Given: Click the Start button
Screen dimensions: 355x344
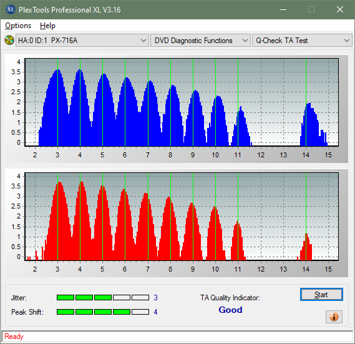Looking at the screenshot, I should (321, 295).
